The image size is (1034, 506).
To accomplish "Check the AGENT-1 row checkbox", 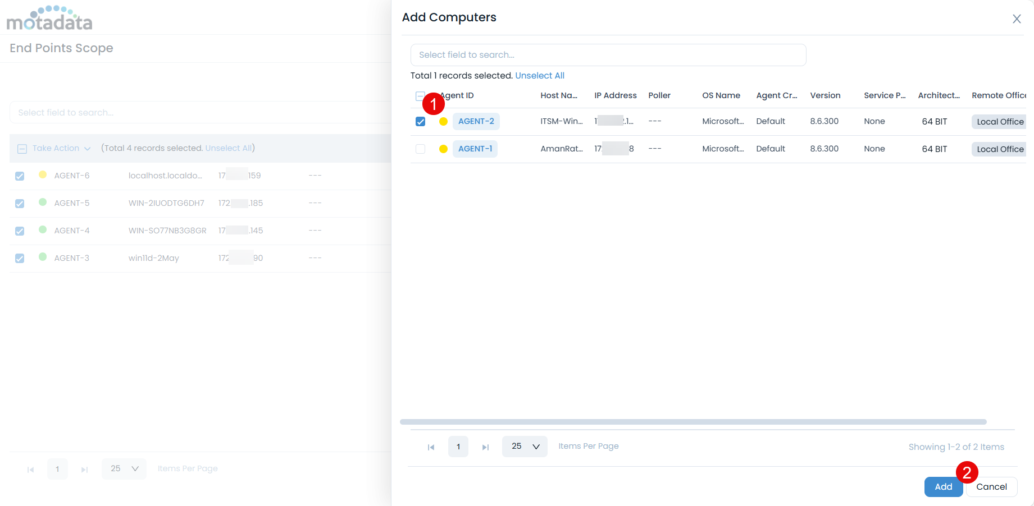I will [420, 149].
